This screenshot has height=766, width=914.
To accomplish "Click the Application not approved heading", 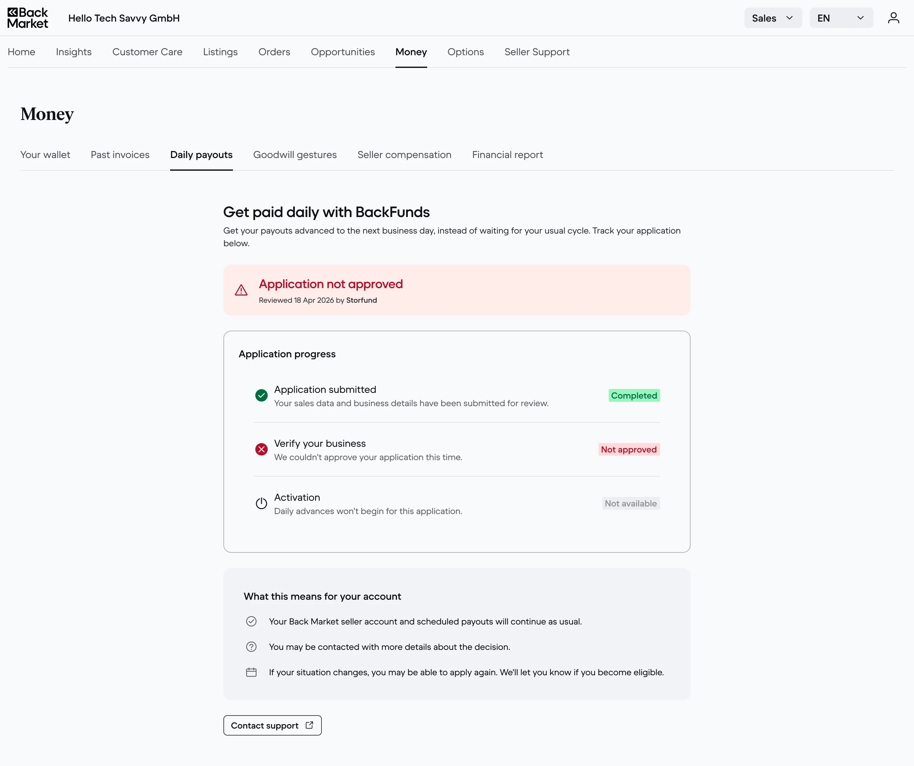I will pyautogui.click(x=331, y=284).
